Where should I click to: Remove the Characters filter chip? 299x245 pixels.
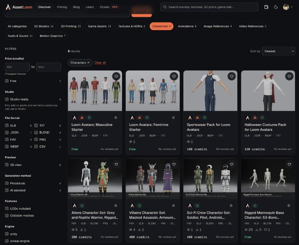coord(88,63)
